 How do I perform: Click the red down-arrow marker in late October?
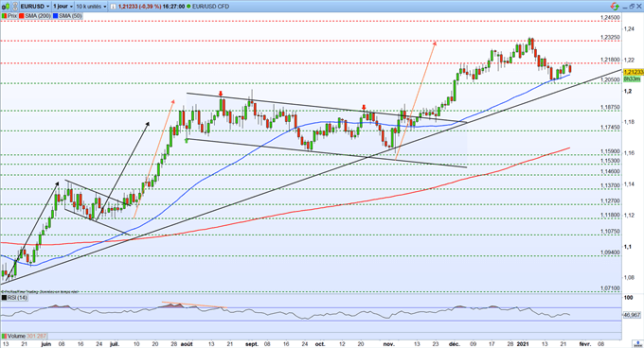[364, 108]
